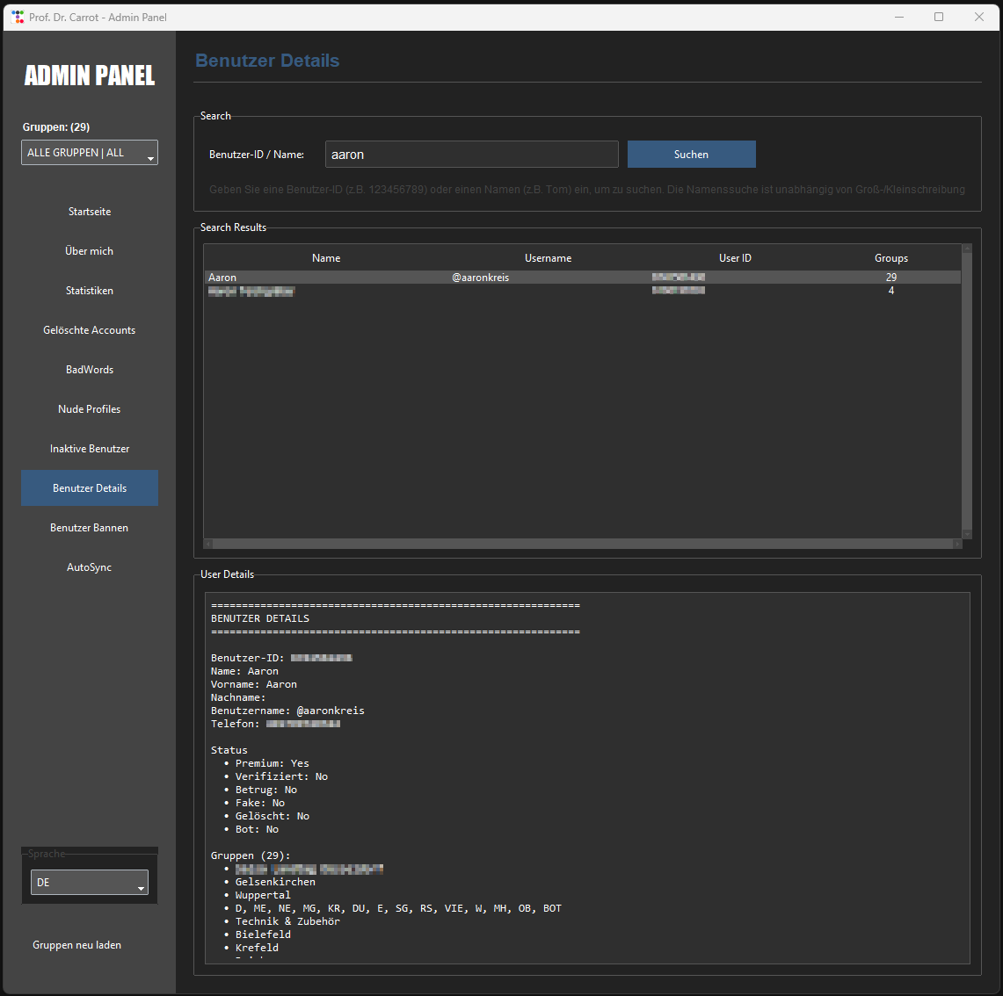Click the results list scroll-down arrow
Screen dimensions: 1003x996
(967, 533)
